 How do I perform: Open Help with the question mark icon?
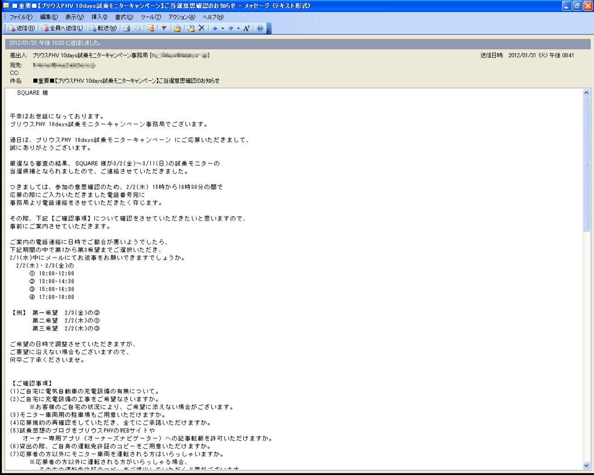[260, 28]
